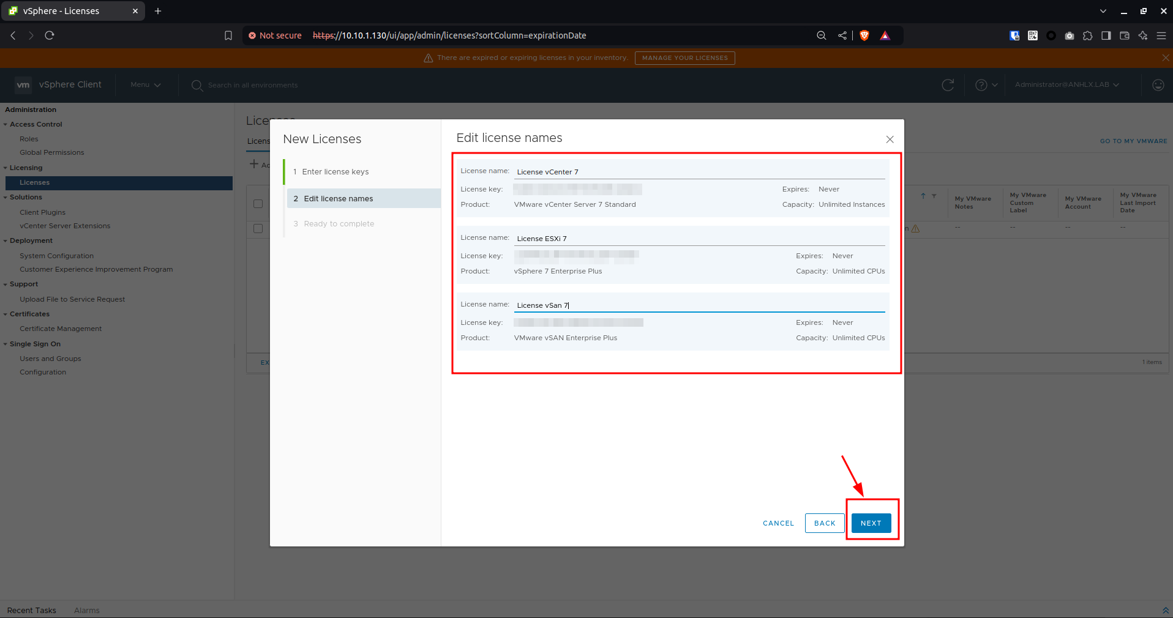Click the browser reload button
Image resolution: width=1173 pixels, height=618 pixels.
(50, 35)
